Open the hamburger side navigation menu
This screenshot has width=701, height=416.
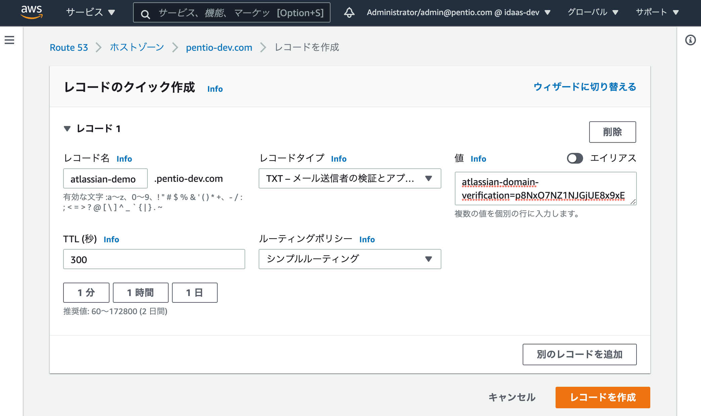9,40
